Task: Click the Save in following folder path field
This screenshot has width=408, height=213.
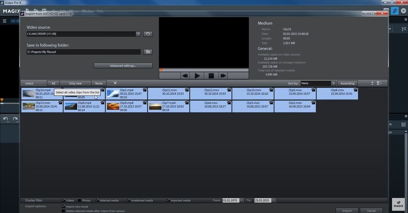Action: 84,52
